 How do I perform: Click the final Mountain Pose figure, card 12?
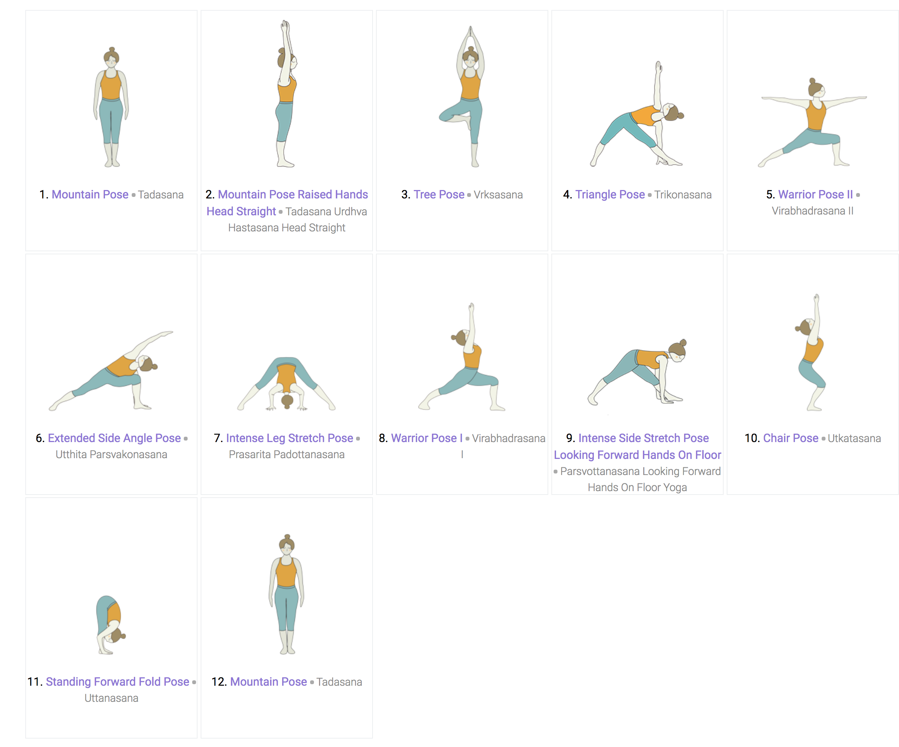(x=287, y=594)
